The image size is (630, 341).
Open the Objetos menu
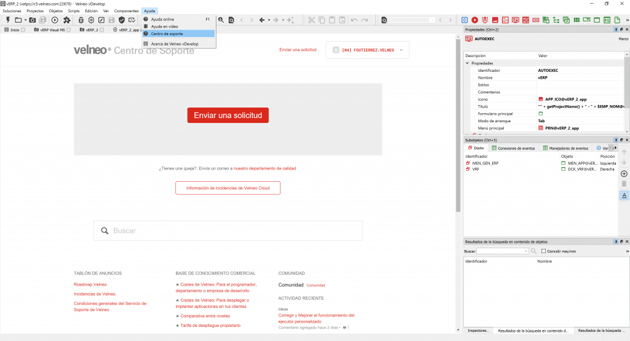coord(56,11)
